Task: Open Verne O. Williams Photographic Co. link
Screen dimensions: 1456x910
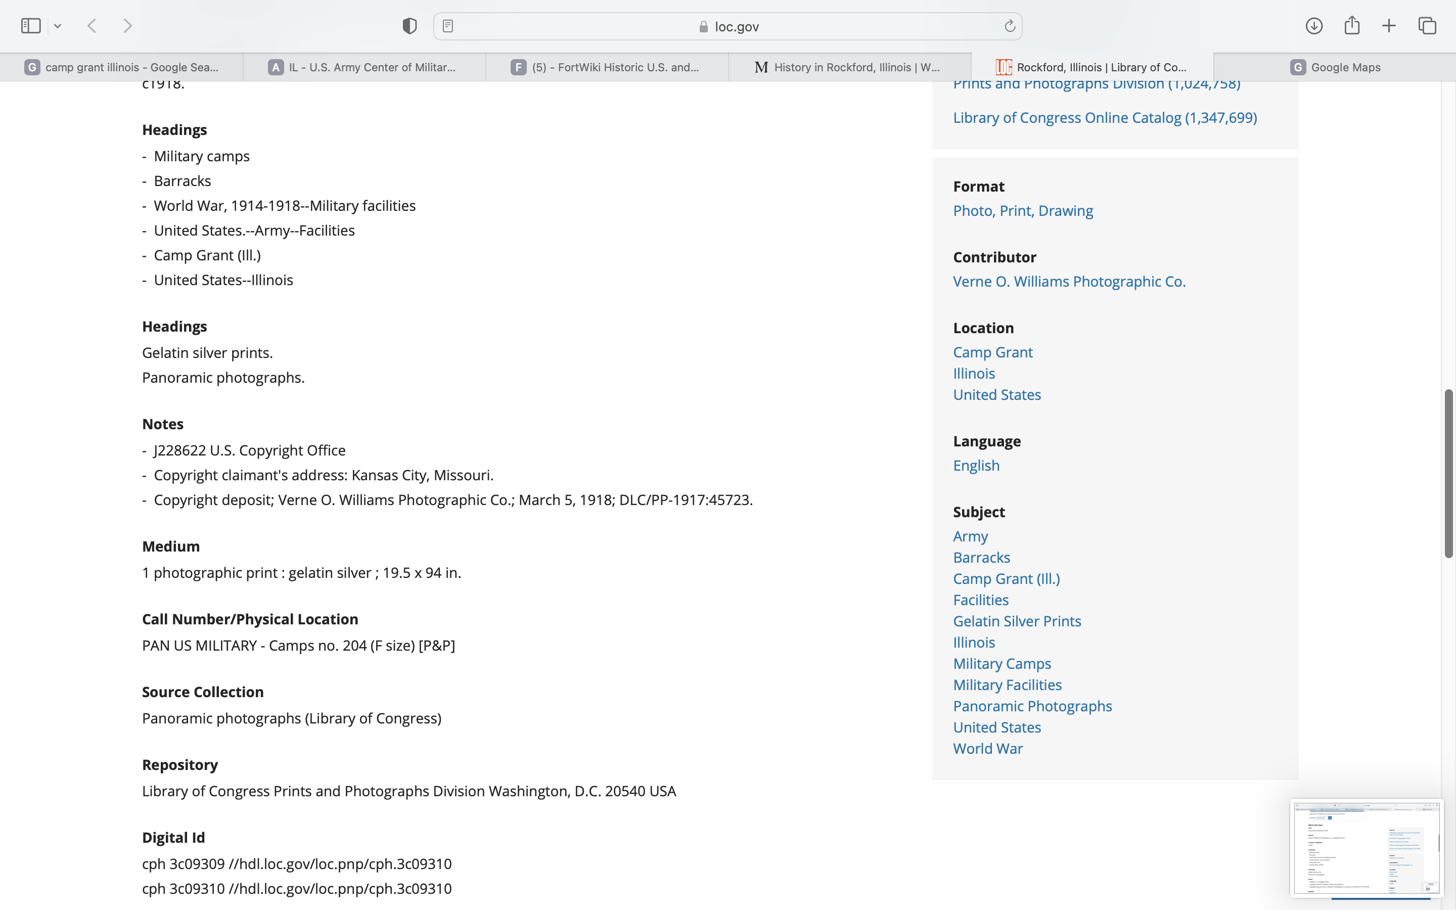Action: (x=1069, y=282)
